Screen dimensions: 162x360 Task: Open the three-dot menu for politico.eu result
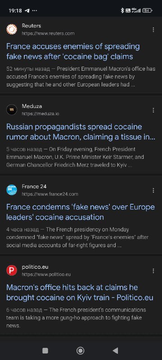[x=153, y=271]
